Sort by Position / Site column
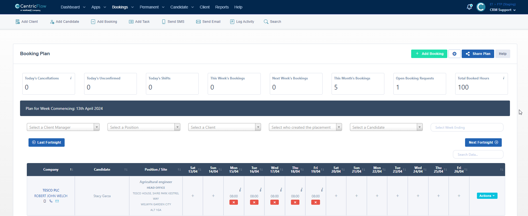The width and height of the screenshot is (528, 216). (x=156, y=170)
